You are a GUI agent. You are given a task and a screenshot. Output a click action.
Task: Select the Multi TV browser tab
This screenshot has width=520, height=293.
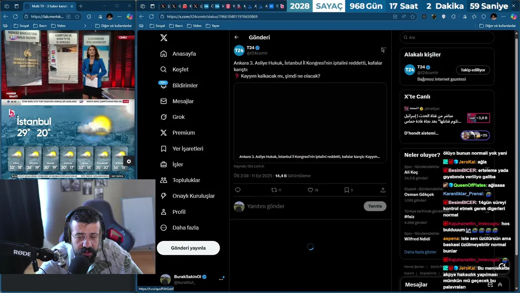49,6
